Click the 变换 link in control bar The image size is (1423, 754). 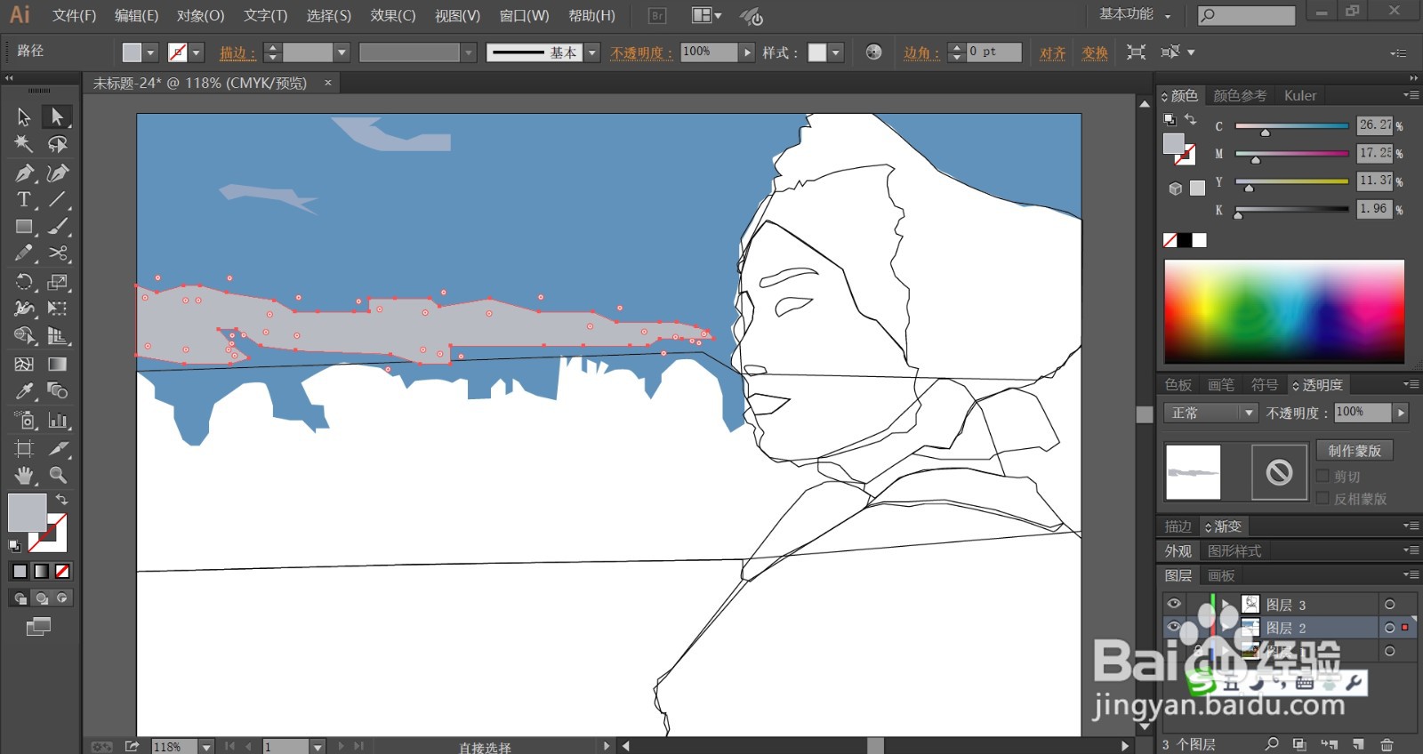1095,52
